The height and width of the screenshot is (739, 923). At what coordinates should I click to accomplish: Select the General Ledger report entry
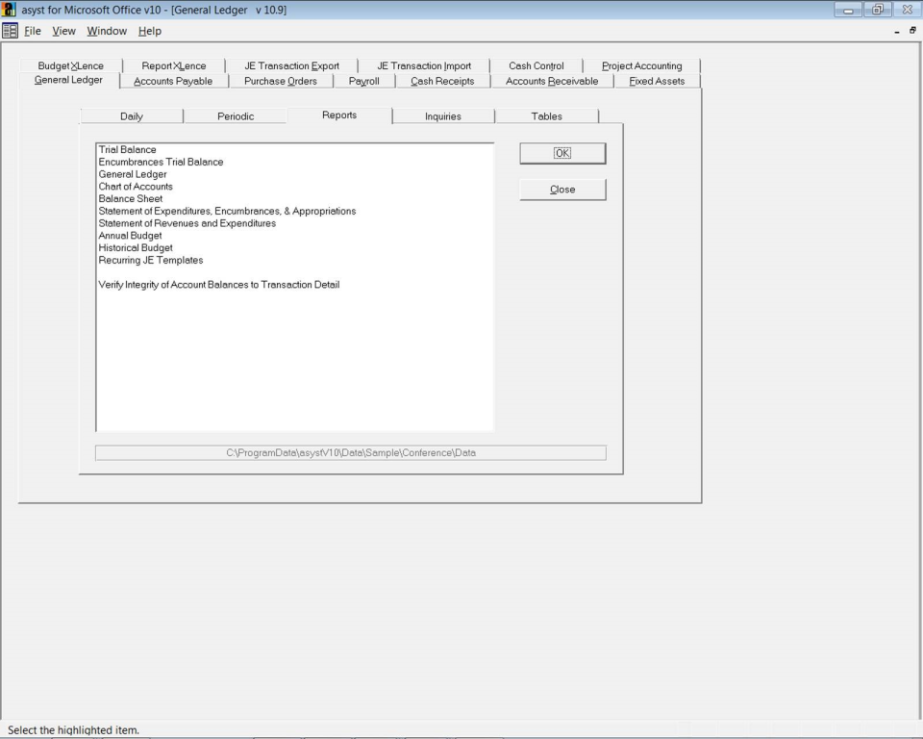133,174
